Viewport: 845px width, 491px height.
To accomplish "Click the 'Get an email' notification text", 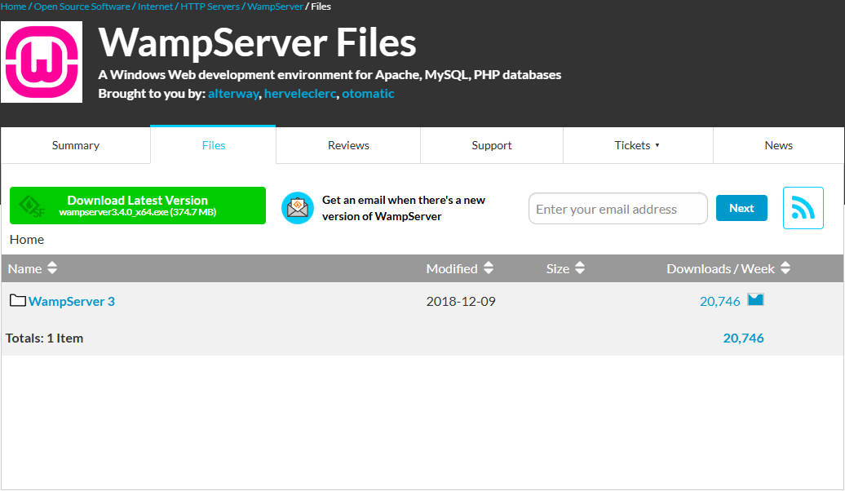I will (404, 208).
